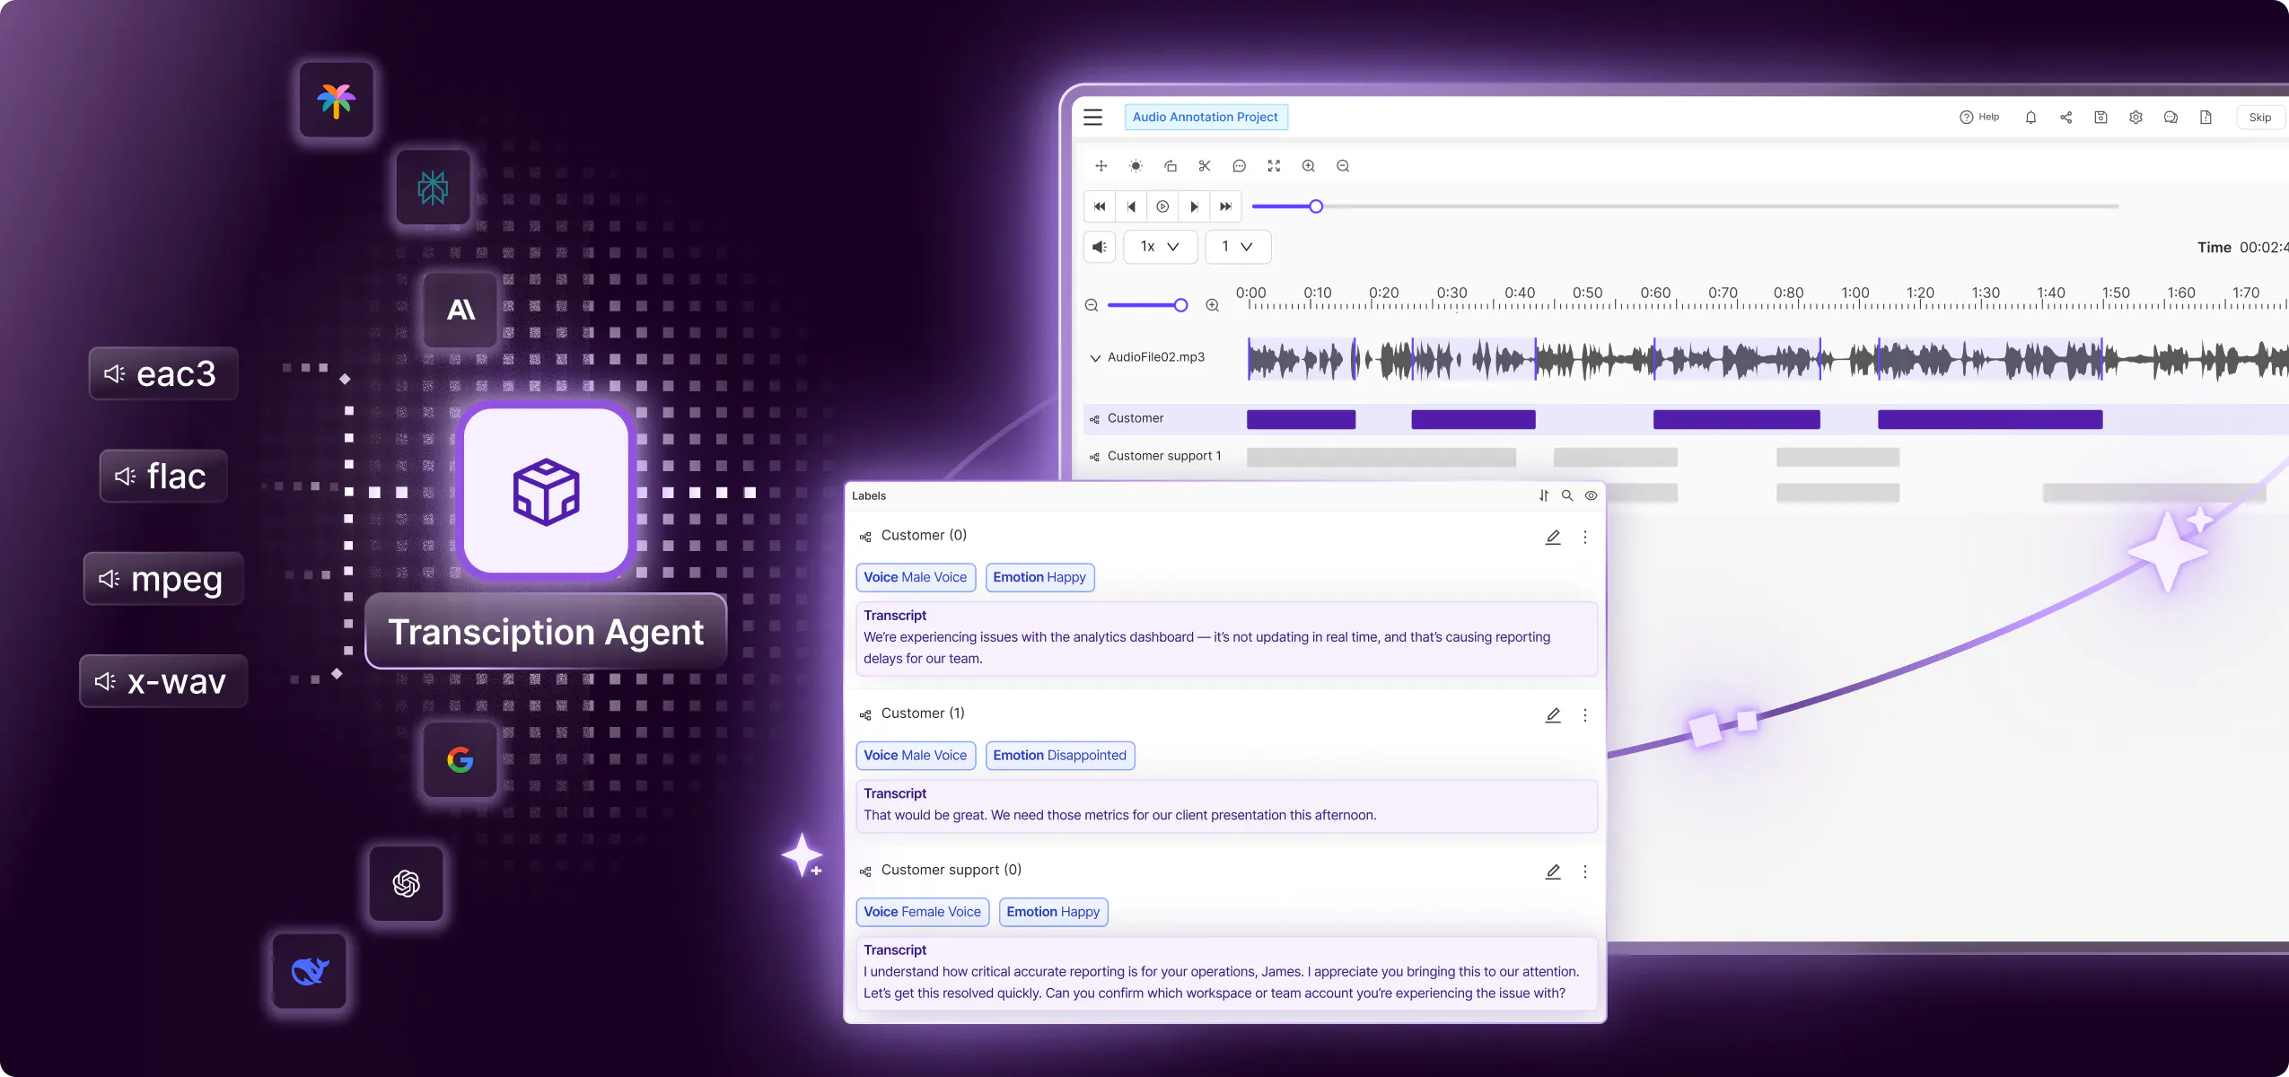Screen dimensions: 2289x1077
Task: Toggle the sort order in Labels panel
Action: pos(1543,495)
